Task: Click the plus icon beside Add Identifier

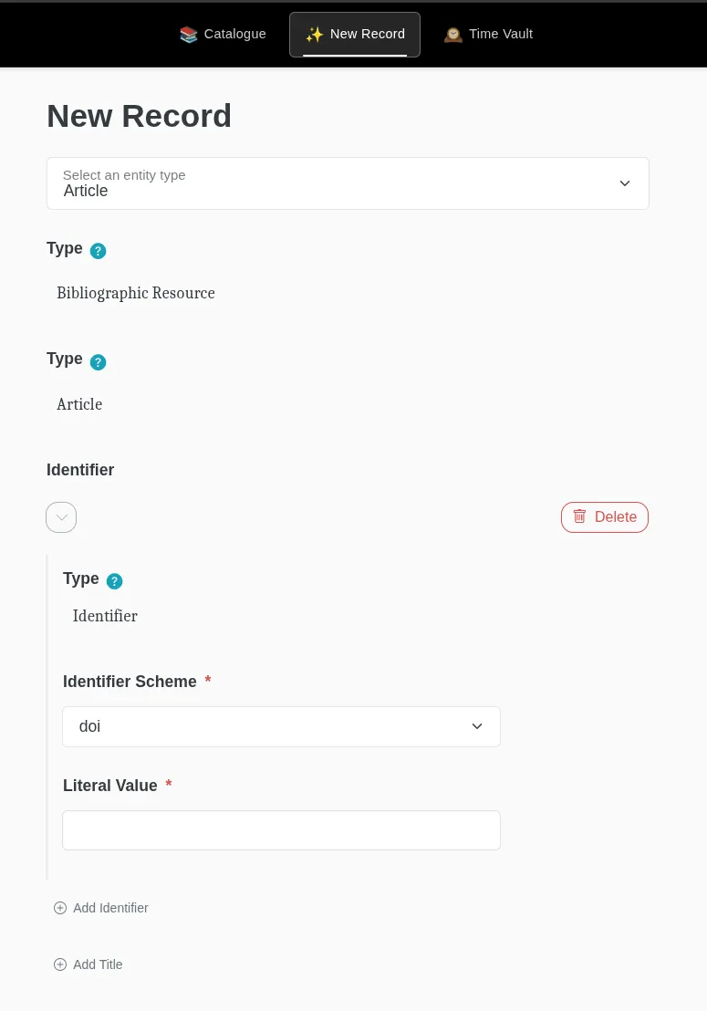Action: [60, 908]
